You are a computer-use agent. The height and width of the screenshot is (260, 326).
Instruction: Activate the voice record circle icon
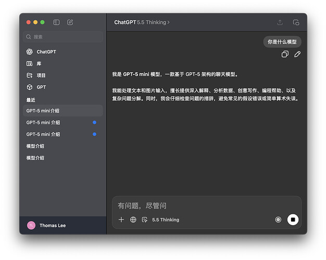(x=278, y=219)
